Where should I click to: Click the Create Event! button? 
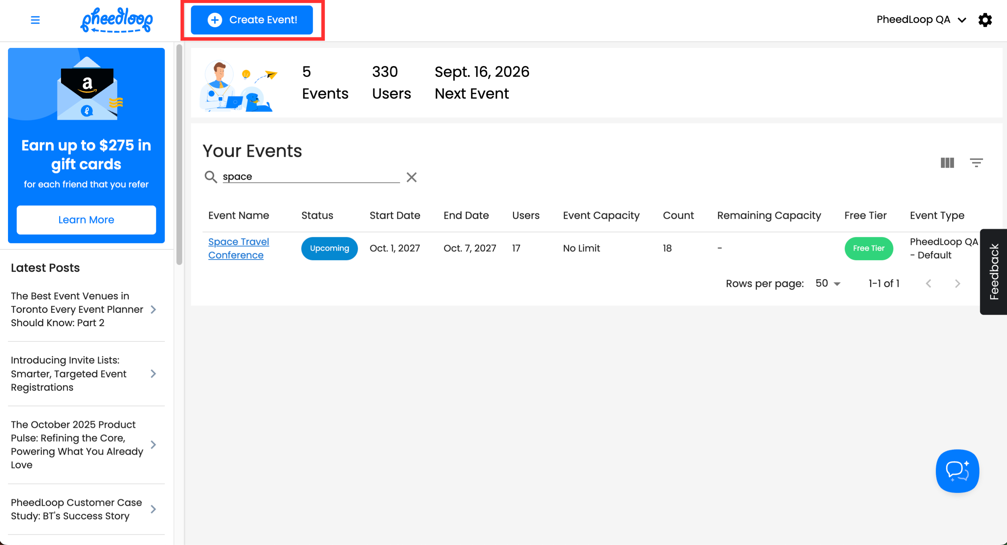tap(251, 20)
